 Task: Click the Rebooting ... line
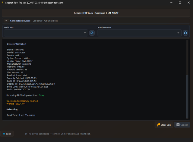point(13,109)
